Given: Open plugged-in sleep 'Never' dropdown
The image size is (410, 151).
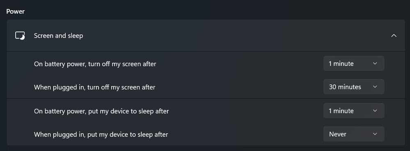Looking at the screenshot, I should point(354,134).
